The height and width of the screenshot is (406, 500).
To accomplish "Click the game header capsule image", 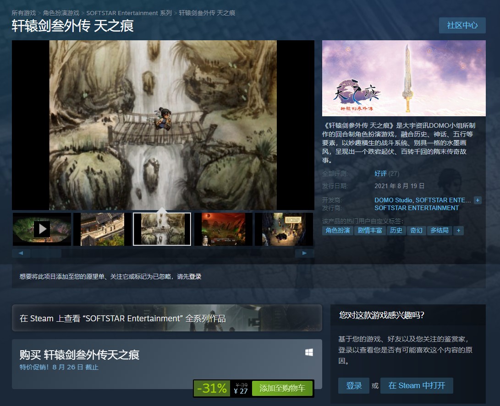I will tap(404, 78).
